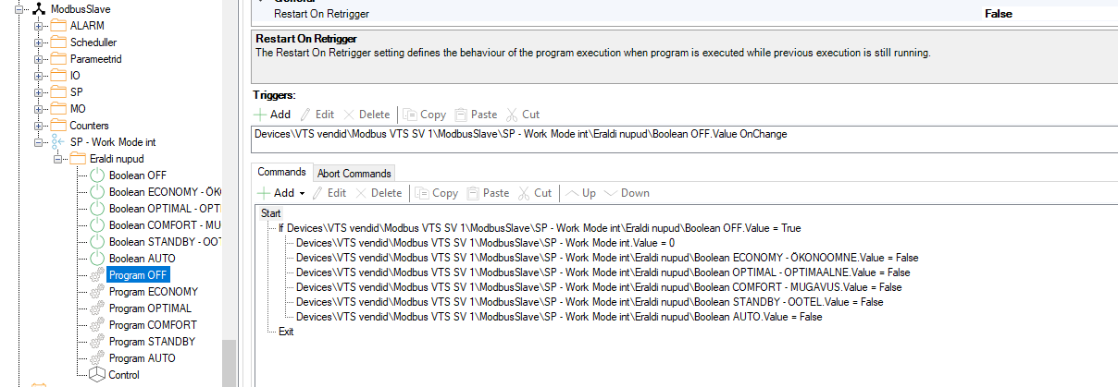
Task: Expand the Scheduller folder node
Action: 38,42
